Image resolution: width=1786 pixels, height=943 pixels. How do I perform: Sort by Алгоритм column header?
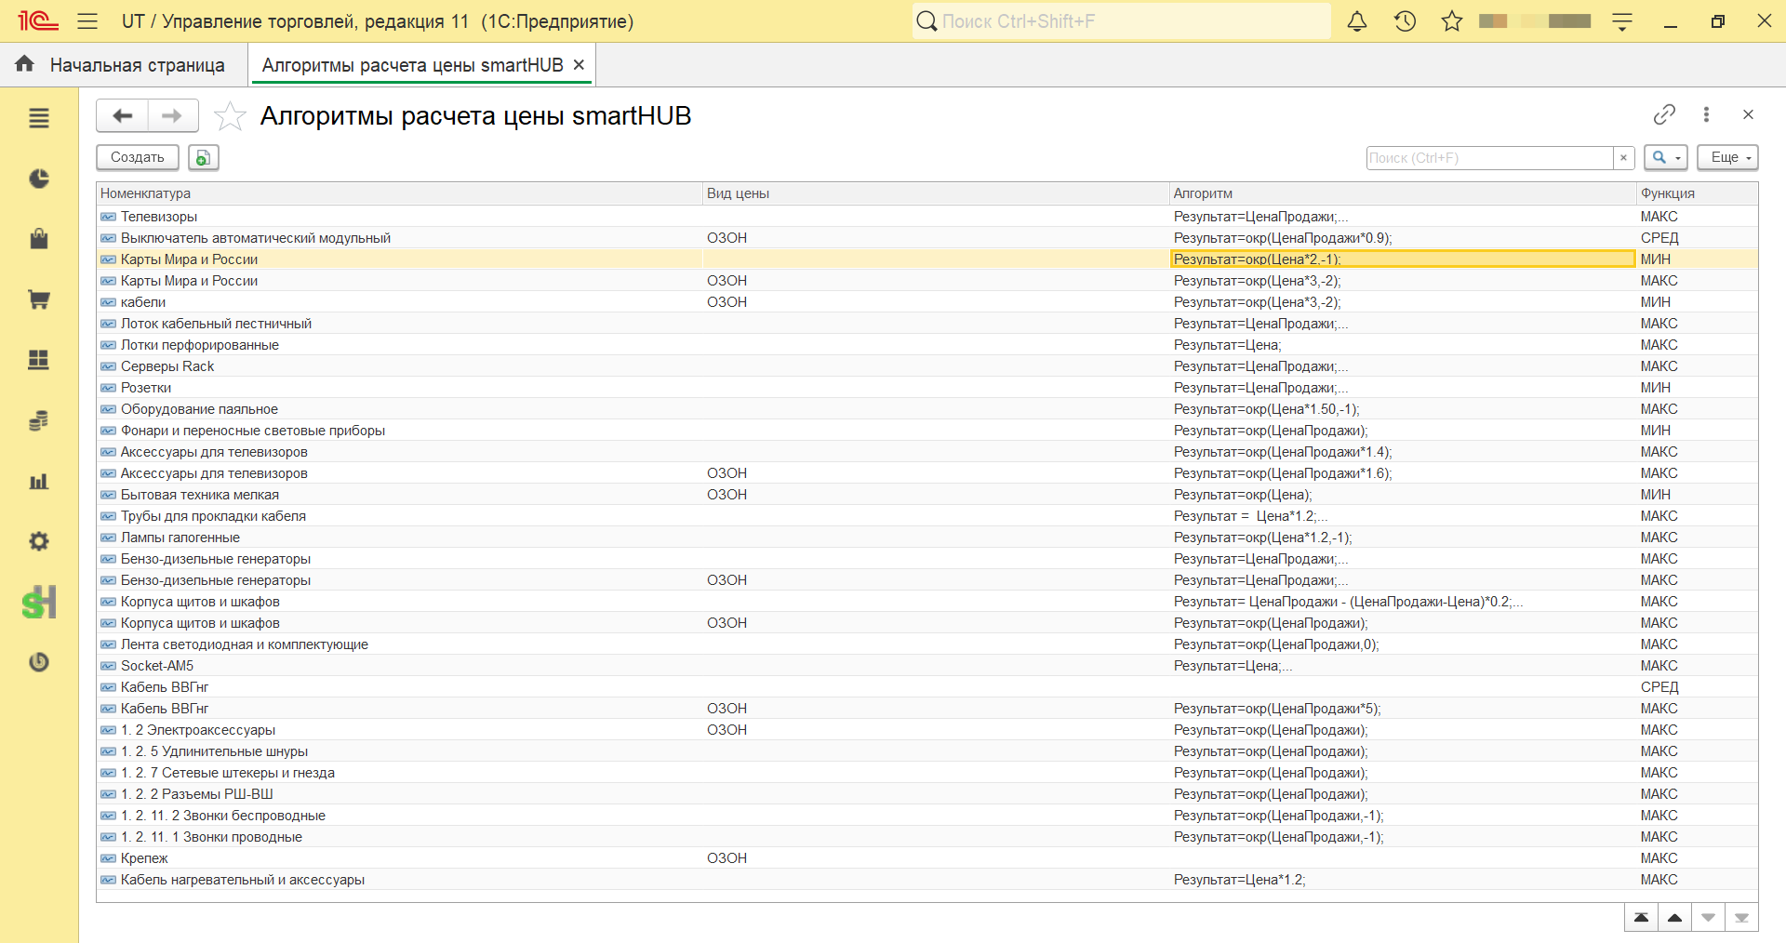(1403, 193)
